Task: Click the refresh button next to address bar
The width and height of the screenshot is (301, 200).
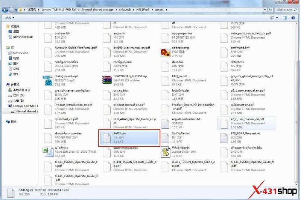Action: (270, 10)
